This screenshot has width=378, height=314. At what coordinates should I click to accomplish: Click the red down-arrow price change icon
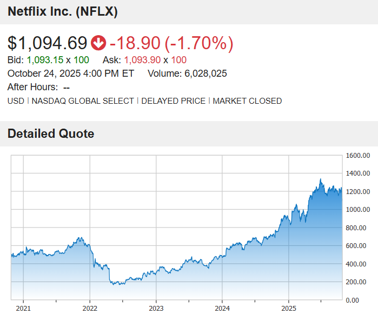click(x=98, y=43)
